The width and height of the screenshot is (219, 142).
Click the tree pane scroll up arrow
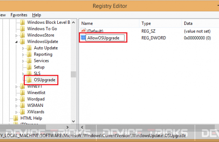(73, 22)
